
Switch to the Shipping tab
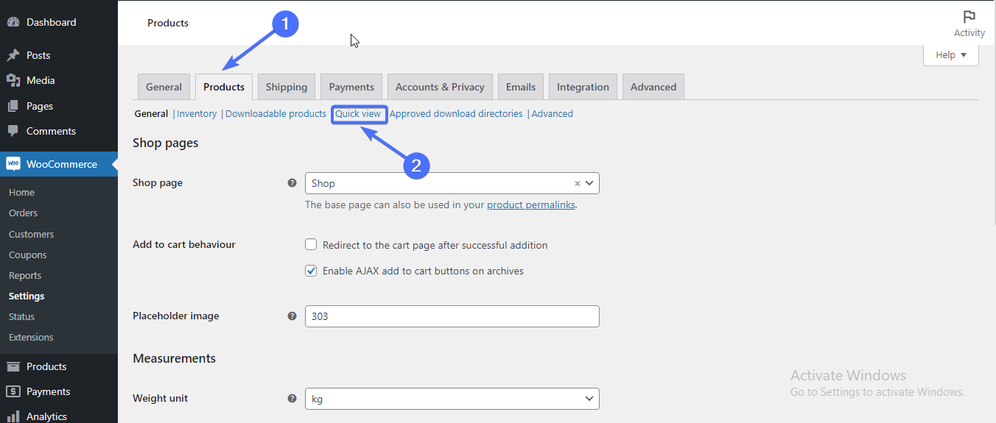287,87
